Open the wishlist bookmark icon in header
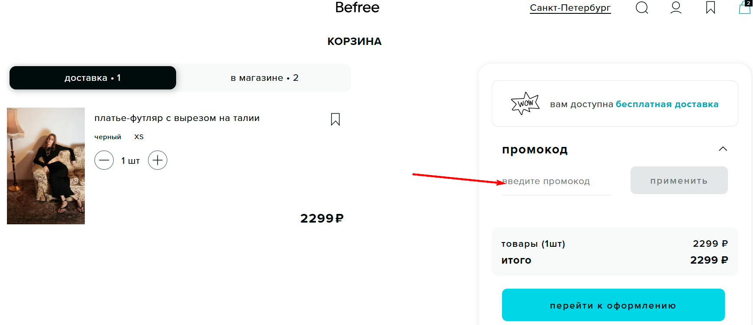The image size is (753, 325). (710, 7)
